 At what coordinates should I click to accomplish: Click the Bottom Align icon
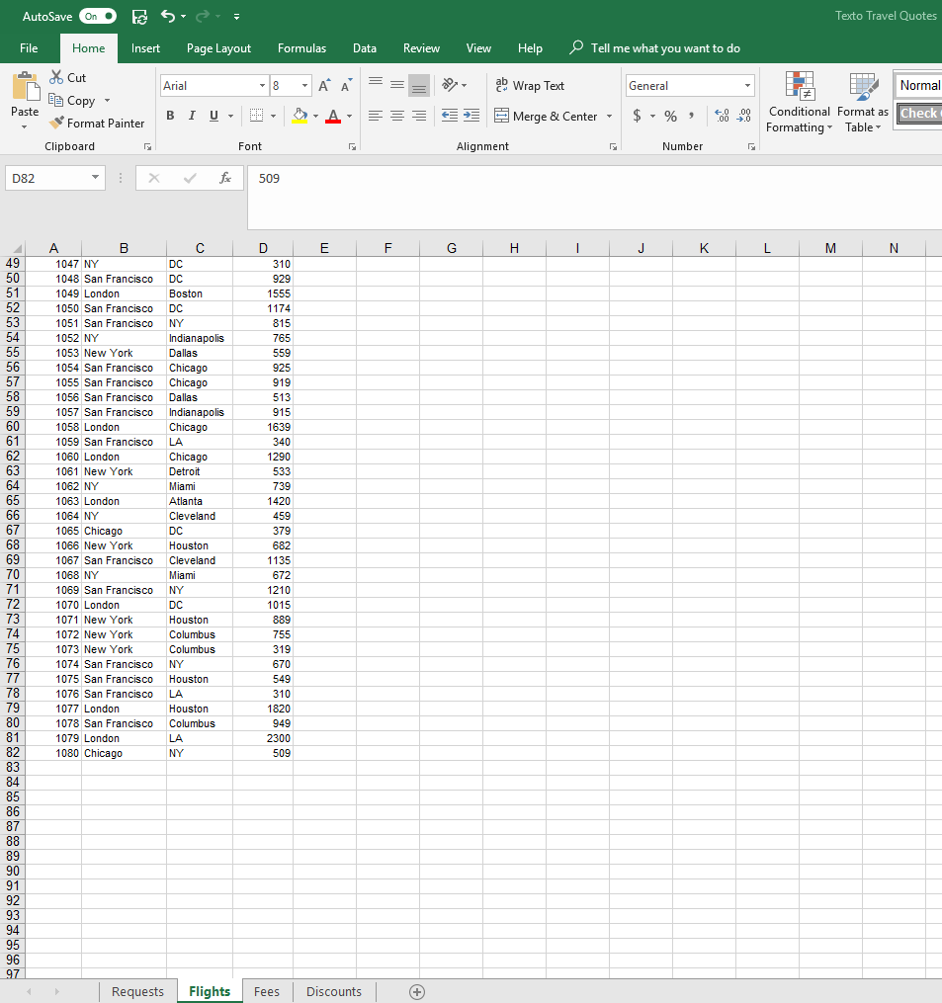419,85
